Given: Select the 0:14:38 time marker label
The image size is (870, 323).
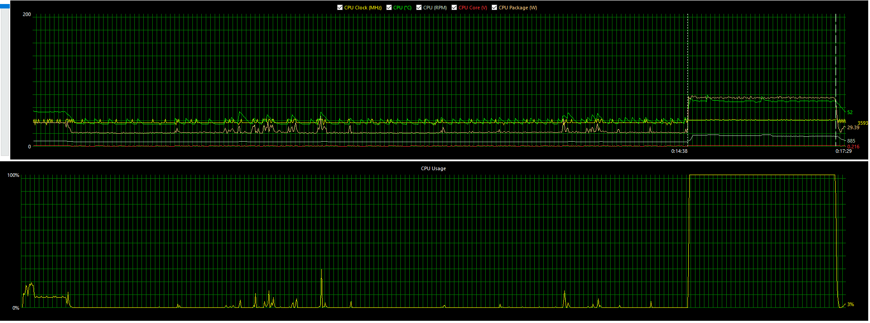Looking at the screenshot, I should [x=679, y=151].
